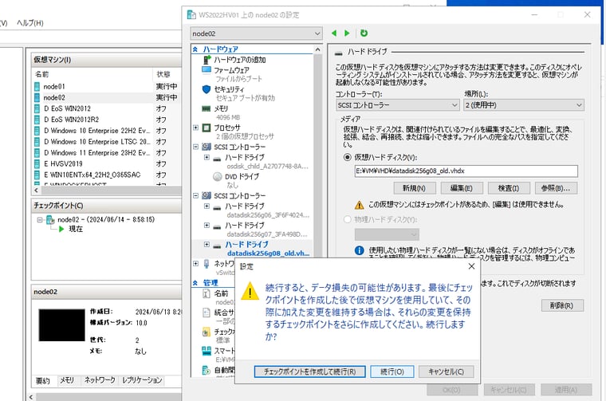Click node01 VM icon in Hyper-V Manager
The height and width of the screenshot is (401, 606).
pyautogui.click(x=37, y=86)
